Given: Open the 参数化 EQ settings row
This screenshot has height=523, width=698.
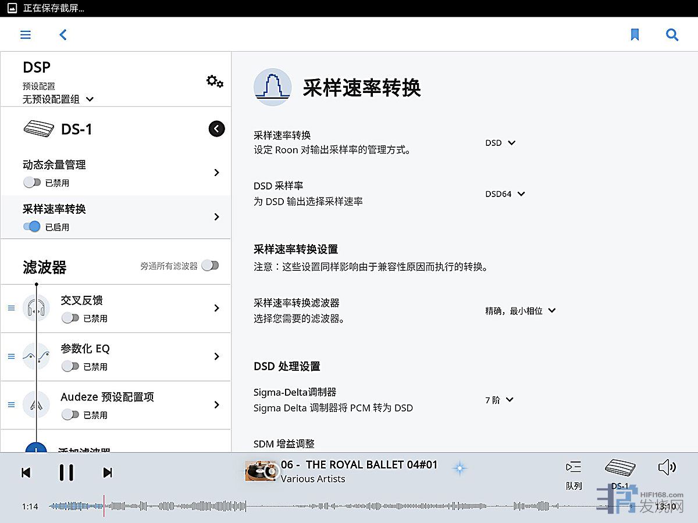Looking at the screenshot, I should point(140,356).
